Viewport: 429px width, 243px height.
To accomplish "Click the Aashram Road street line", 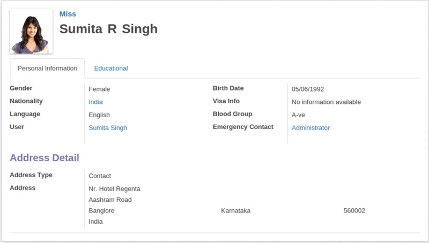I will [x=110, y=200].
